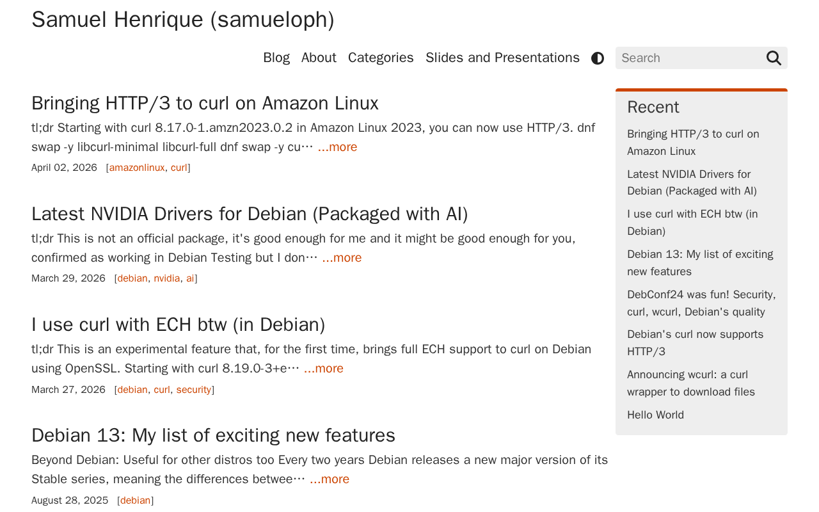Screen dimensions: 819x512
Task: Open the Categories menu item
Action: 381,58
